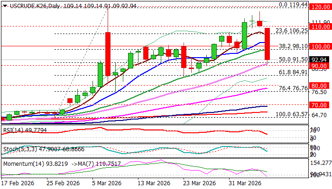
Task: Select the 0.0 119.44 Fibonacci level label
Action: tap(293, 5)
